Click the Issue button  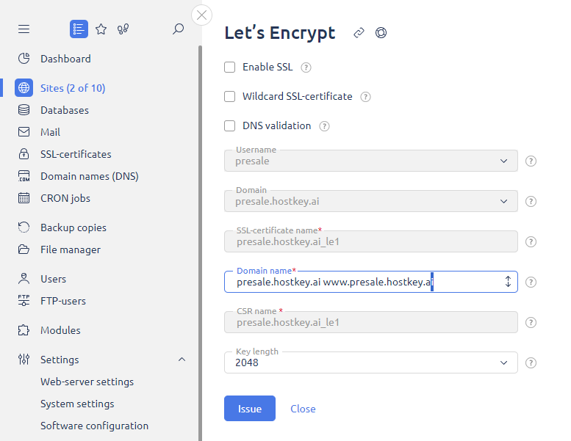[250, 409]
